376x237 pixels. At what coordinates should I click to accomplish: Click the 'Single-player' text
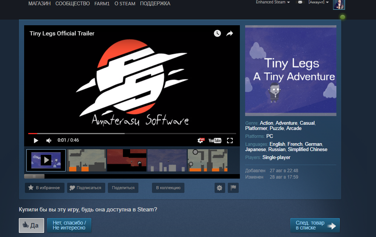pyautogui.click(x=276, y=157)
